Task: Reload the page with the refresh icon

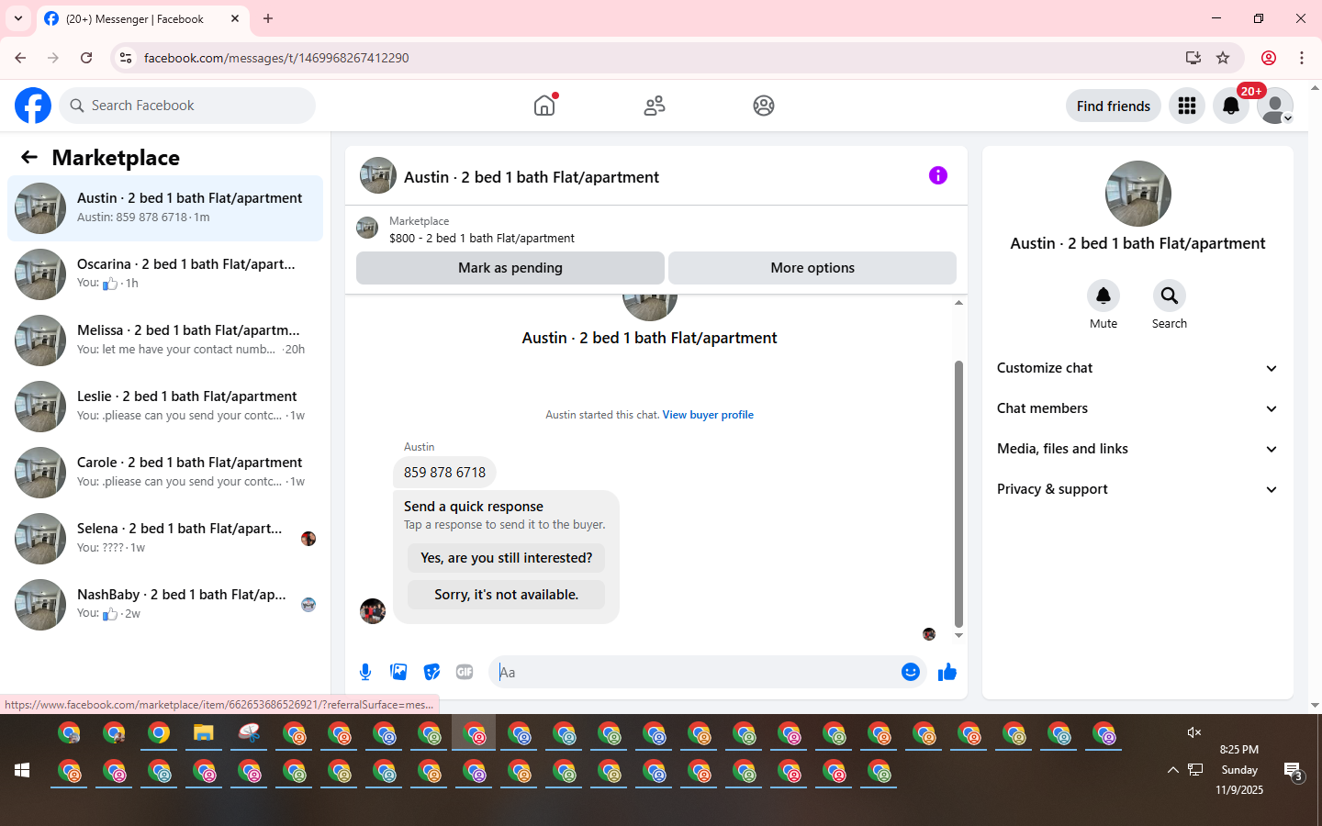Action: [86, 58]
